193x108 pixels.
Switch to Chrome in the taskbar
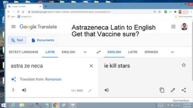(x=55, y=105)
